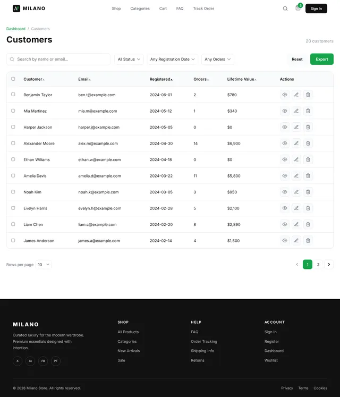Sort table by Email column
The image size is (340, 397).
[84, 79]
